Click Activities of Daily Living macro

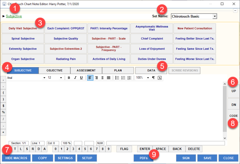(109, 59)
